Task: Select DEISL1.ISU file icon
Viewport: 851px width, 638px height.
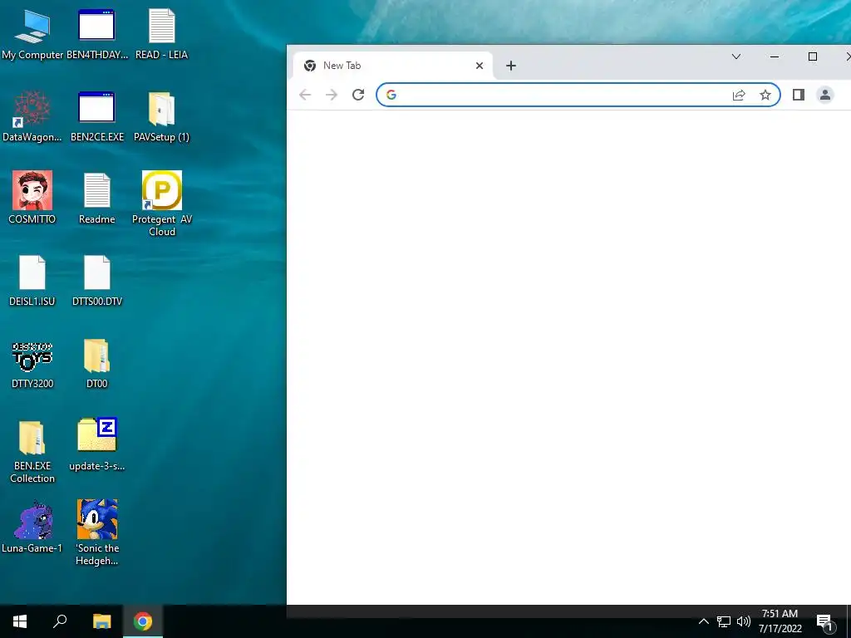Action: pos(32,281)
